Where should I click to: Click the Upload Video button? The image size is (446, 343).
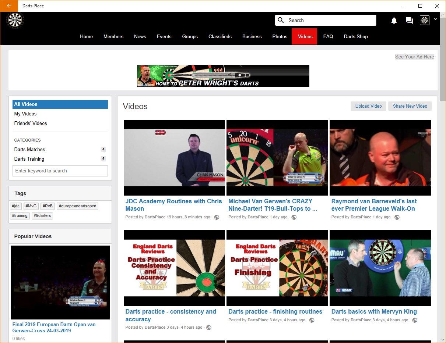coord(368,106)
